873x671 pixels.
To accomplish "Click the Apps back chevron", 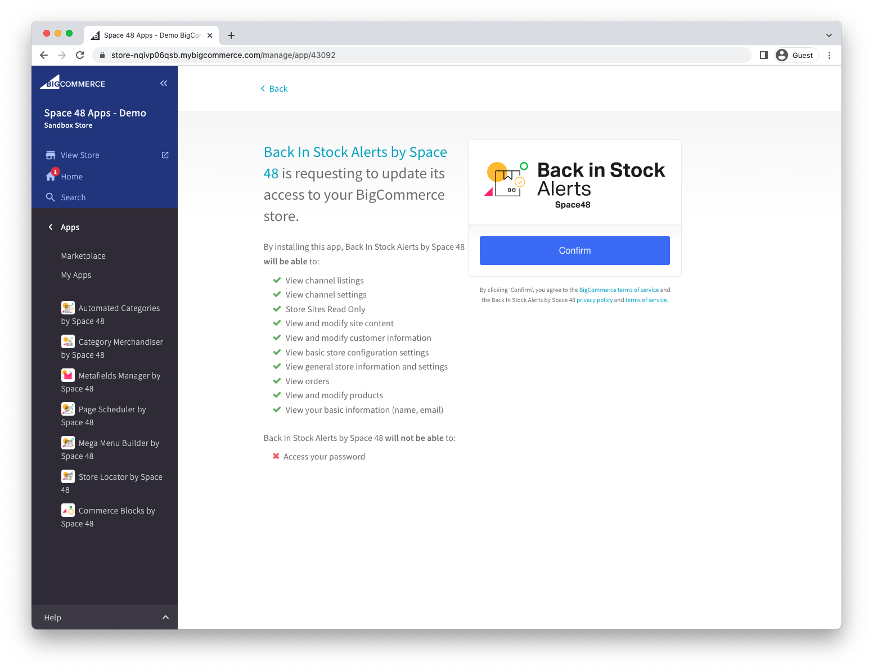I will point(51,227).
